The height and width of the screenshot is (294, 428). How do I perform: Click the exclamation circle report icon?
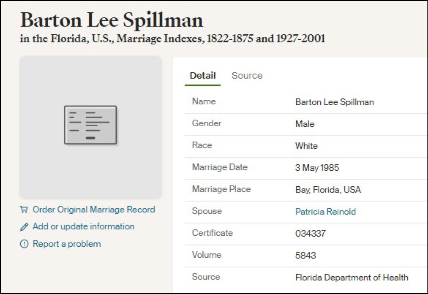pyautogui.click(x=24, y=244)
